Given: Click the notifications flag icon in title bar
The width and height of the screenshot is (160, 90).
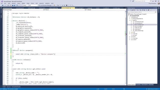Looking at the screenshot, I should (x=130, y=1).
